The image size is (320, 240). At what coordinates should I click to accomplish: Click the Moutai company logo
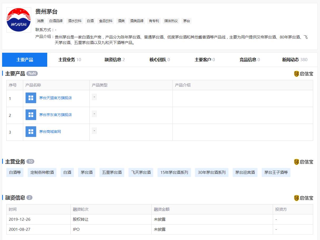19,20
